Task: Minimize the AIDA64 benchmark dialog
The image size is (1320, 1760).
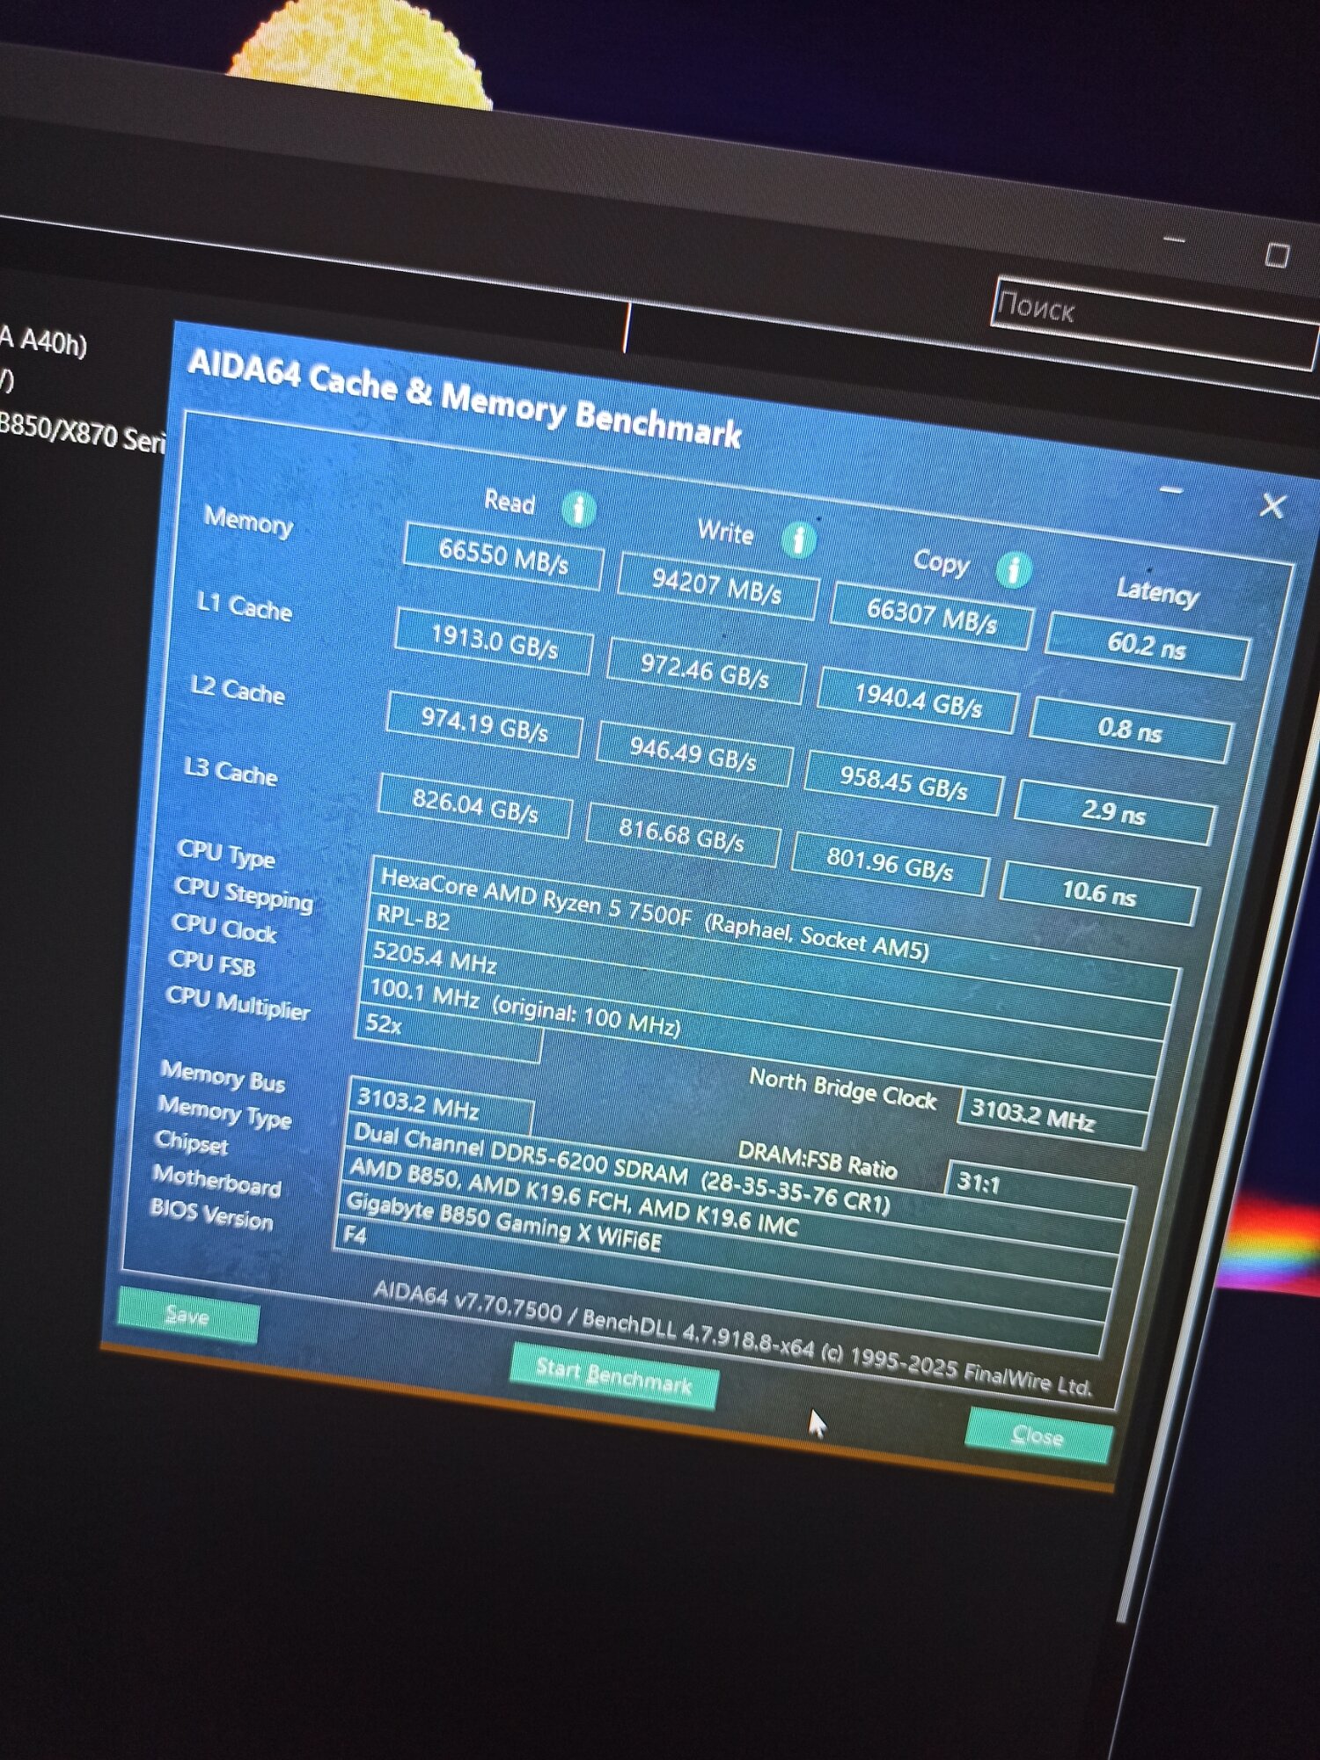Action: click(x=1170, y=490)
